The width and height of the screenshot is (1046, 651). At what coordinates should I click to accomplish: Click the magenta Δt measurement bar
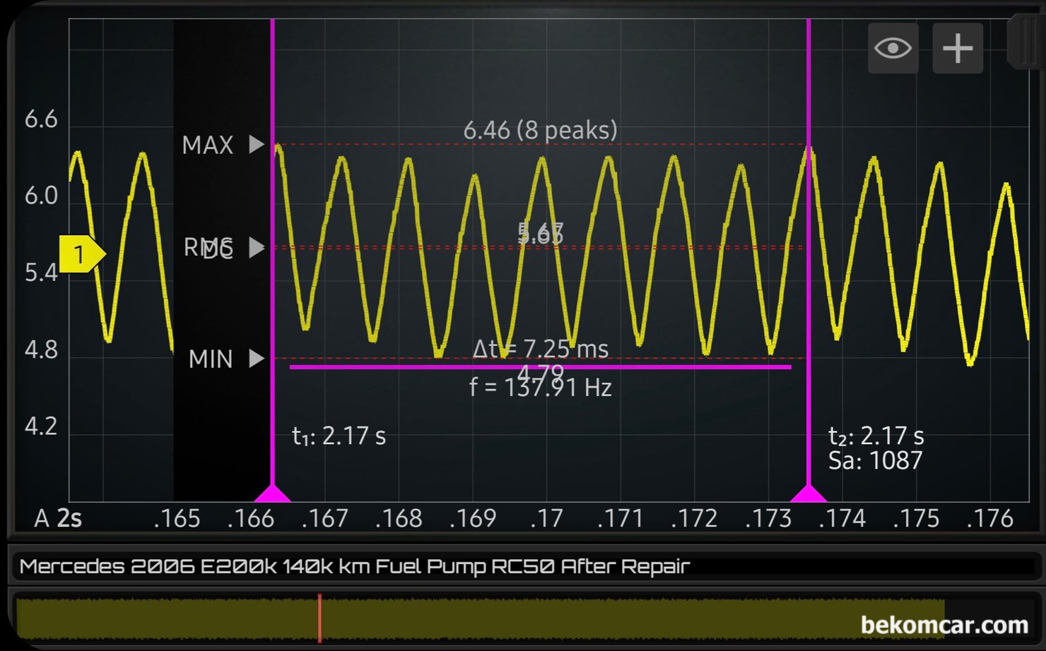(540, 366)
